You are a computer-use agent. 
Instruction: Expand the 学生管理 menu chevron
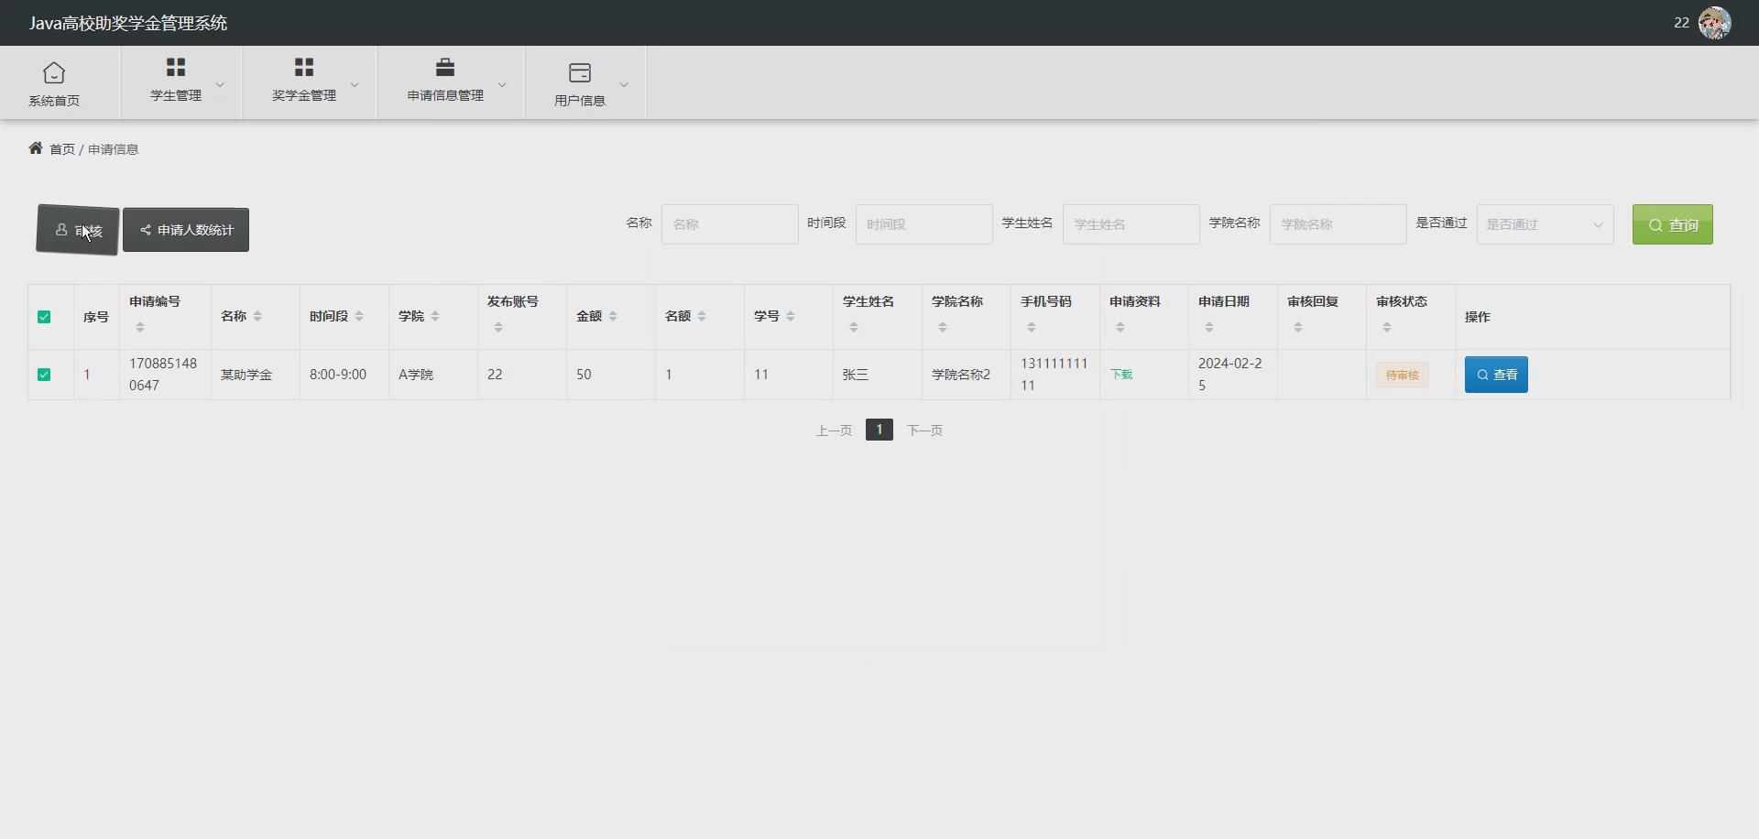pos(220,84)
